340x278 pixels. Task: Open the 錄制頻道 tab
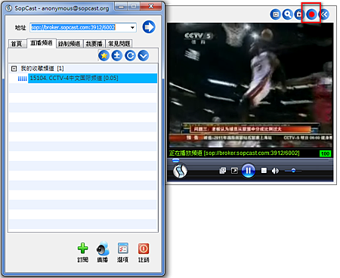tap(70, 44)
